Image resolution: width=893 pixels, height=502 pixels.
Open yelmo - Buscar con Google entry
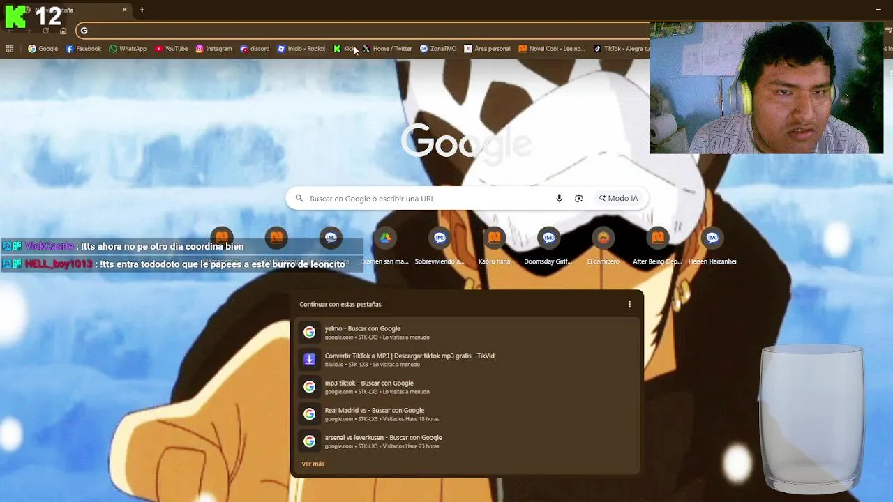click(x=466, y=333)
